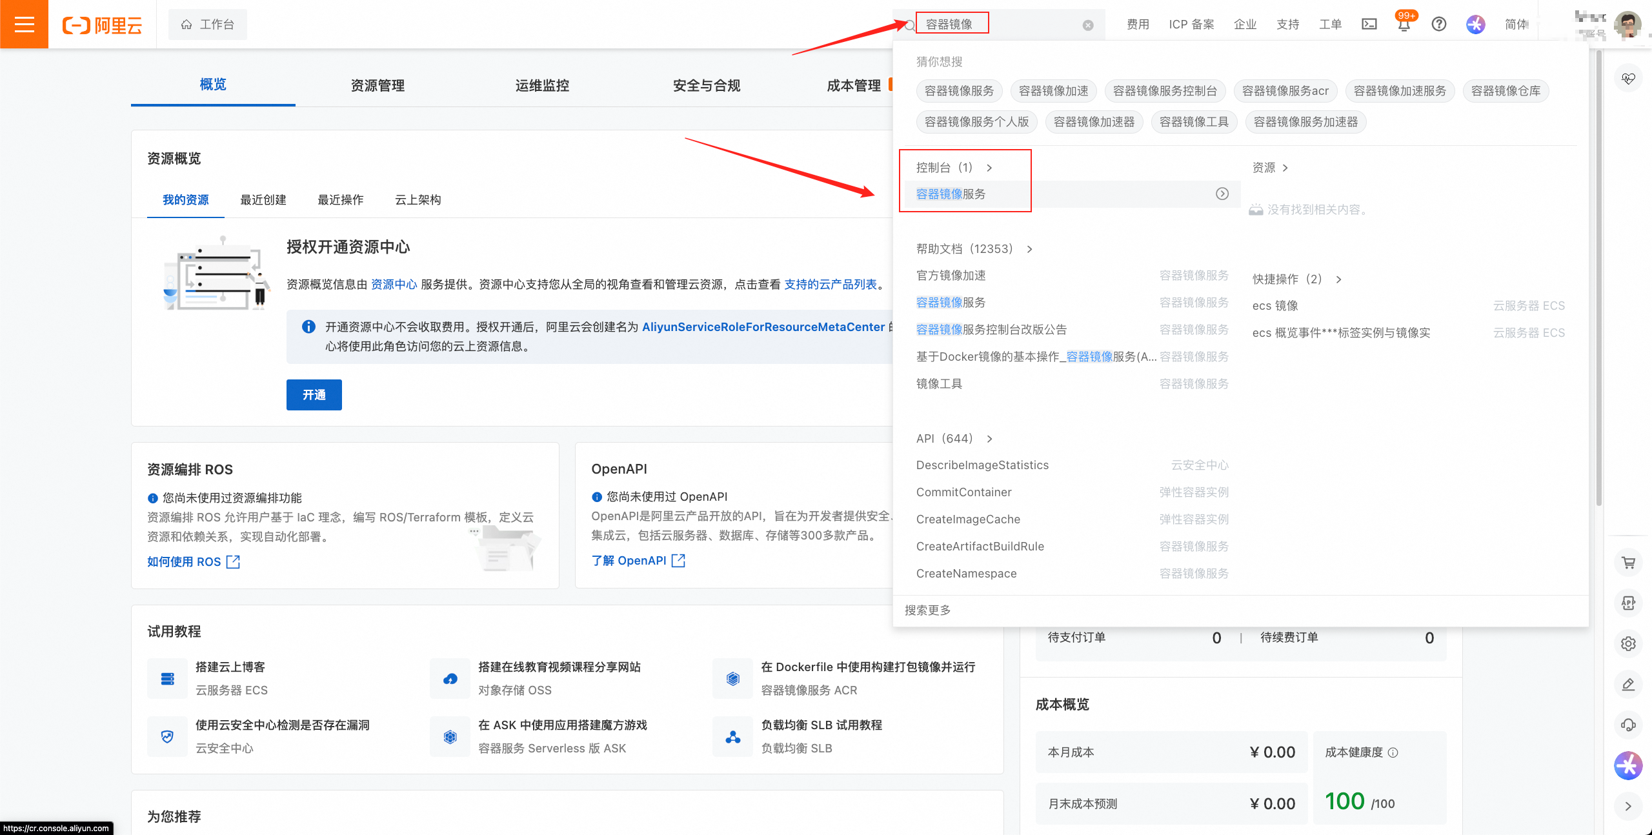
Task: Clear the search box with the x icon
Action: pyautogui.click(x=1088, y=24)
